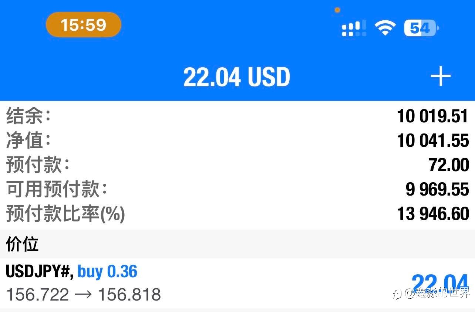The height and width of the screenshot is (312, 475).
Task: Open the USDJPY# position symbol
Action: coord(38,272)
